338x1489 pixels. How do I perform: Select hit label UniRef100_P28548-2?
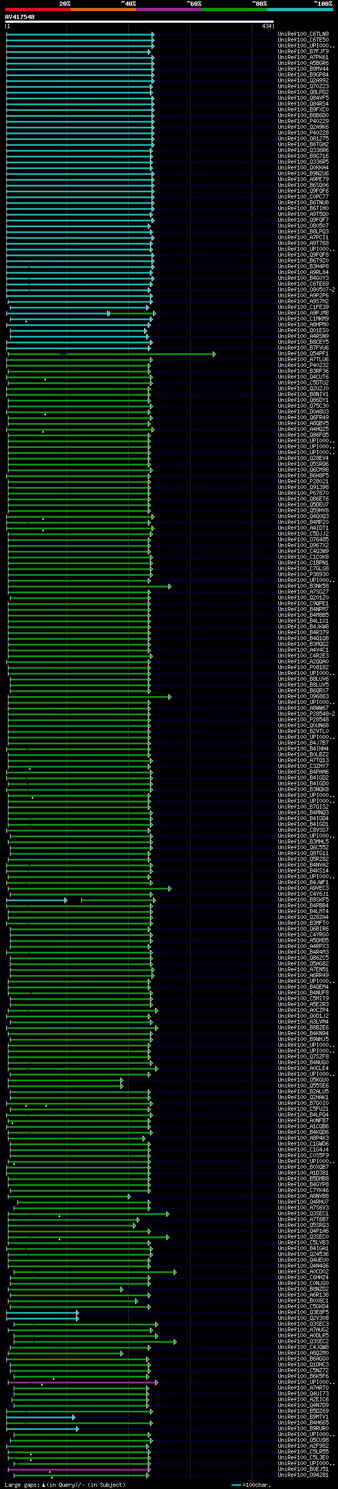306,714
